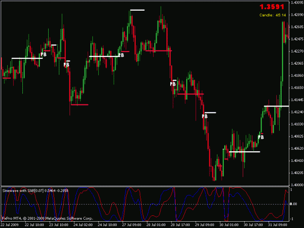Image resolution: width=304 pixels, height=228 pixels.
Task: Select the 1.41445 price axis label
Action: [297, 100]
